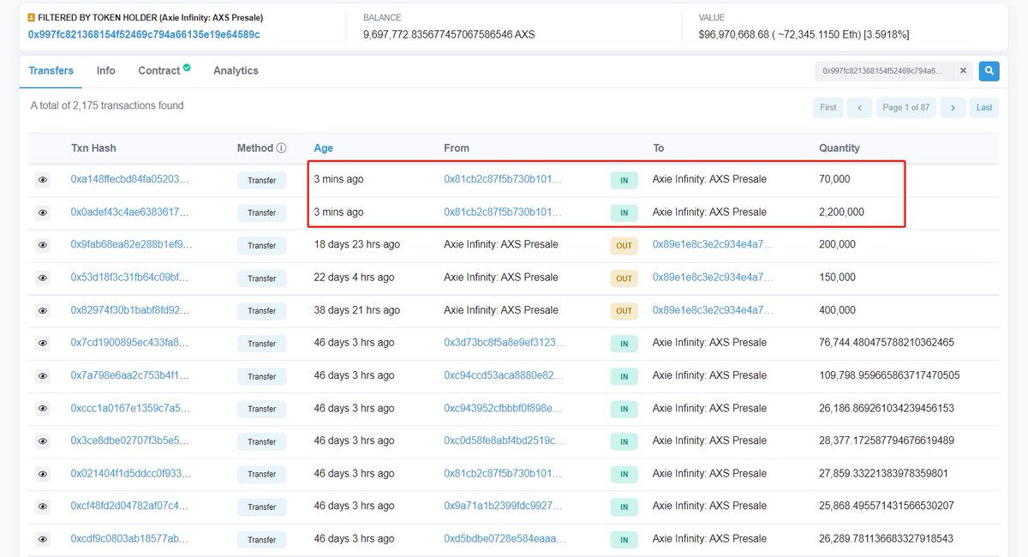The height and width of the screenshot is (557, 1028).
Task: Click the address filter search field
Action: pos(882,71)
